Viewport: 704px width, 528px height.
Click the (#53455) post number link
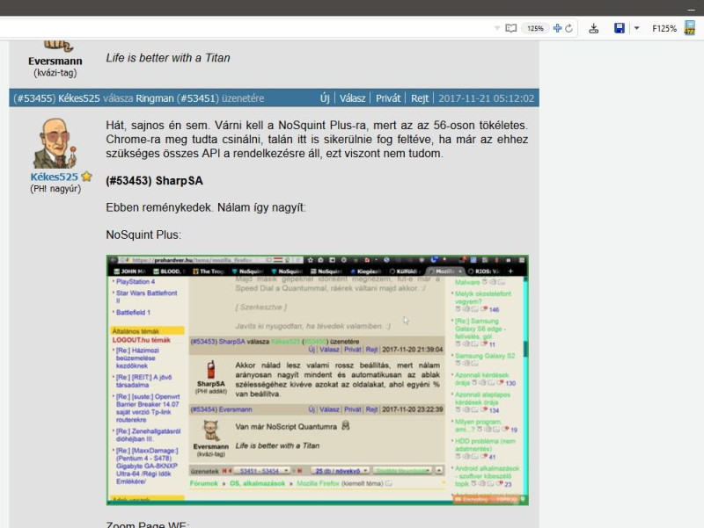tap(34, 98)
